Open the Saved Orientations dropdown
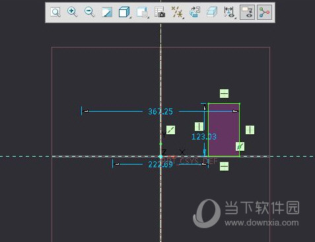The height and width of the screenshot is (242, 315). [x=142, y=13]
